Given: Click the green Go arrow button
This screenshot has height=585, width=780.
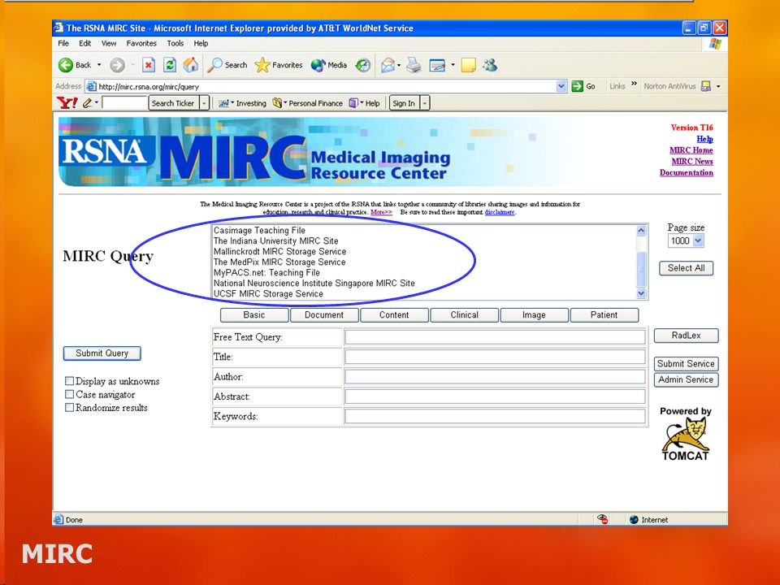Looking at the screenshot, I should pos(577,86).
